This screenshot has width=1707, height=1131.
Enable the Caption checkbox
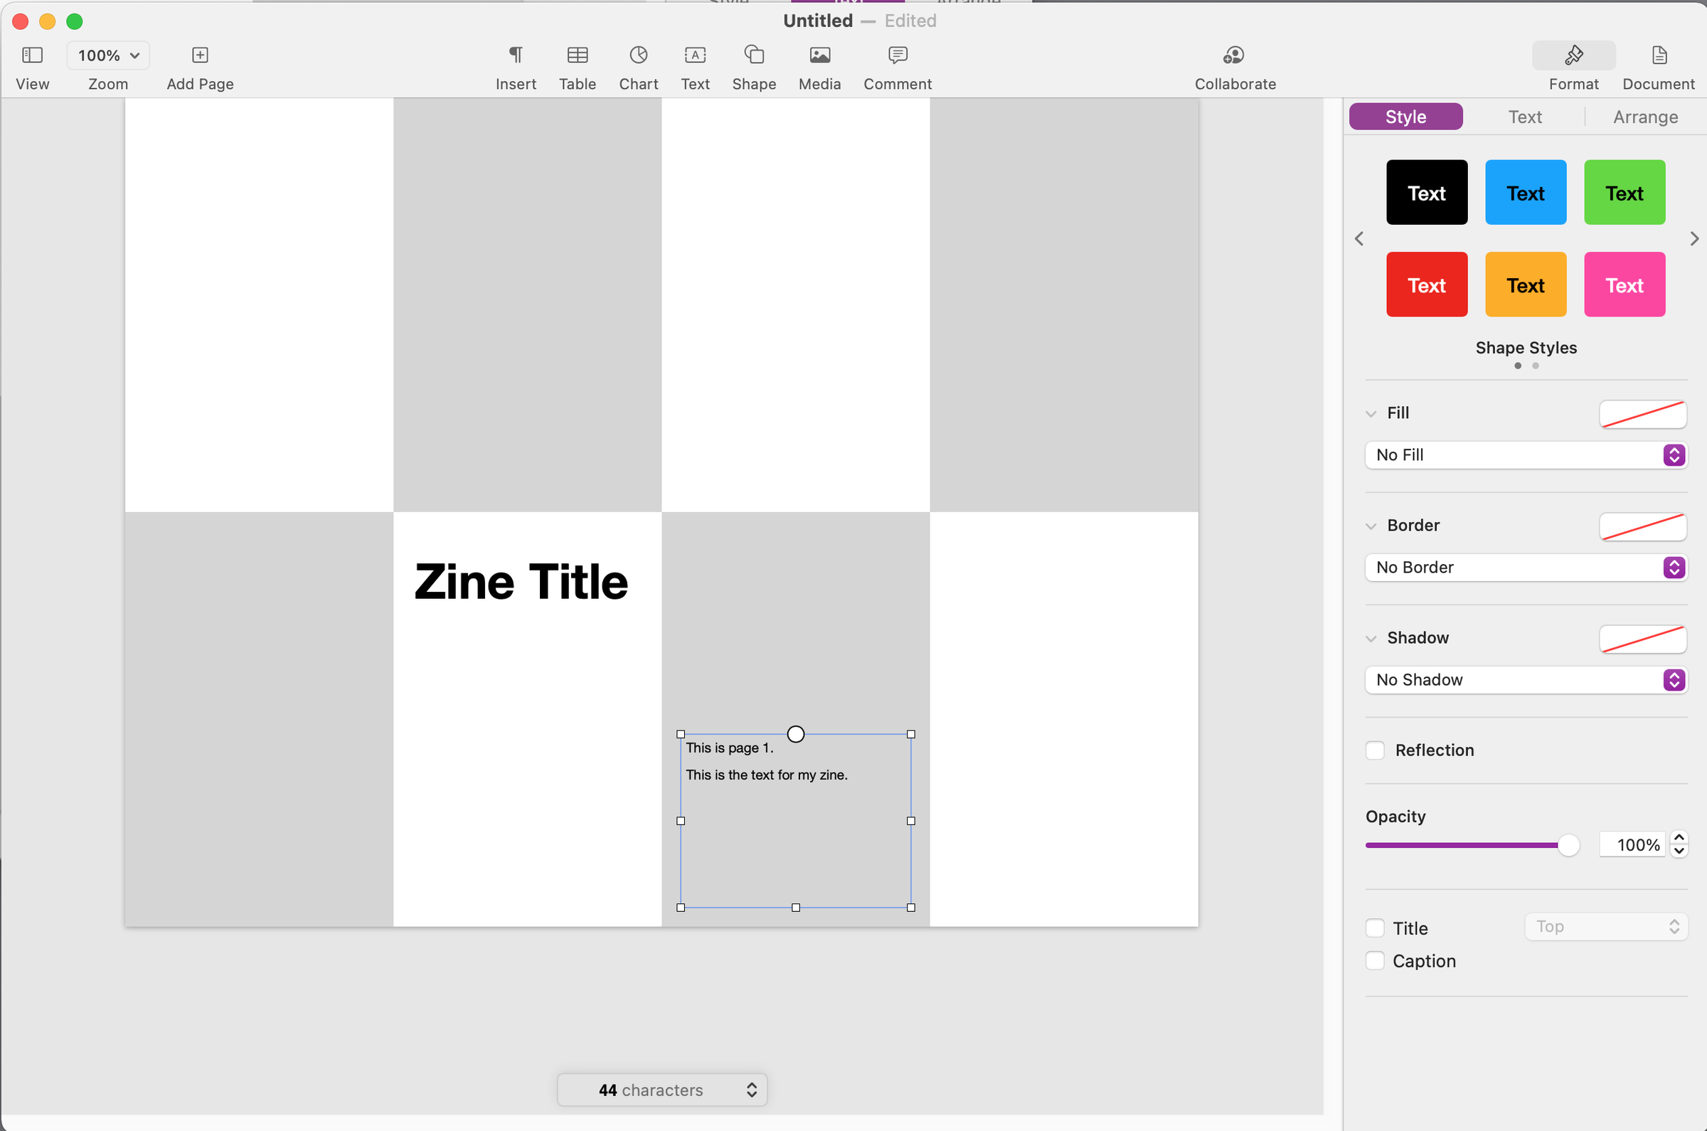[1375, 960]
